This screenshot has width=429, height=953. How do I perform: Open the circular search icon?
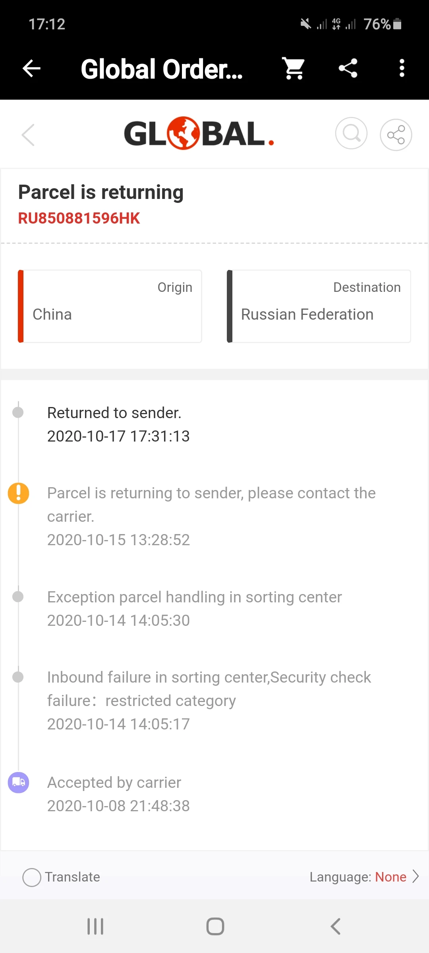(351, 134)
